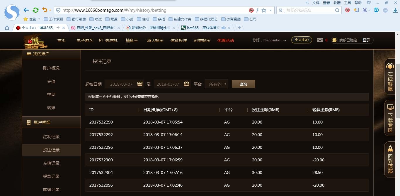The image size is (400, 196).
Task: Toggle the lightning speed mode icon
Action: [x=258, y=10]
